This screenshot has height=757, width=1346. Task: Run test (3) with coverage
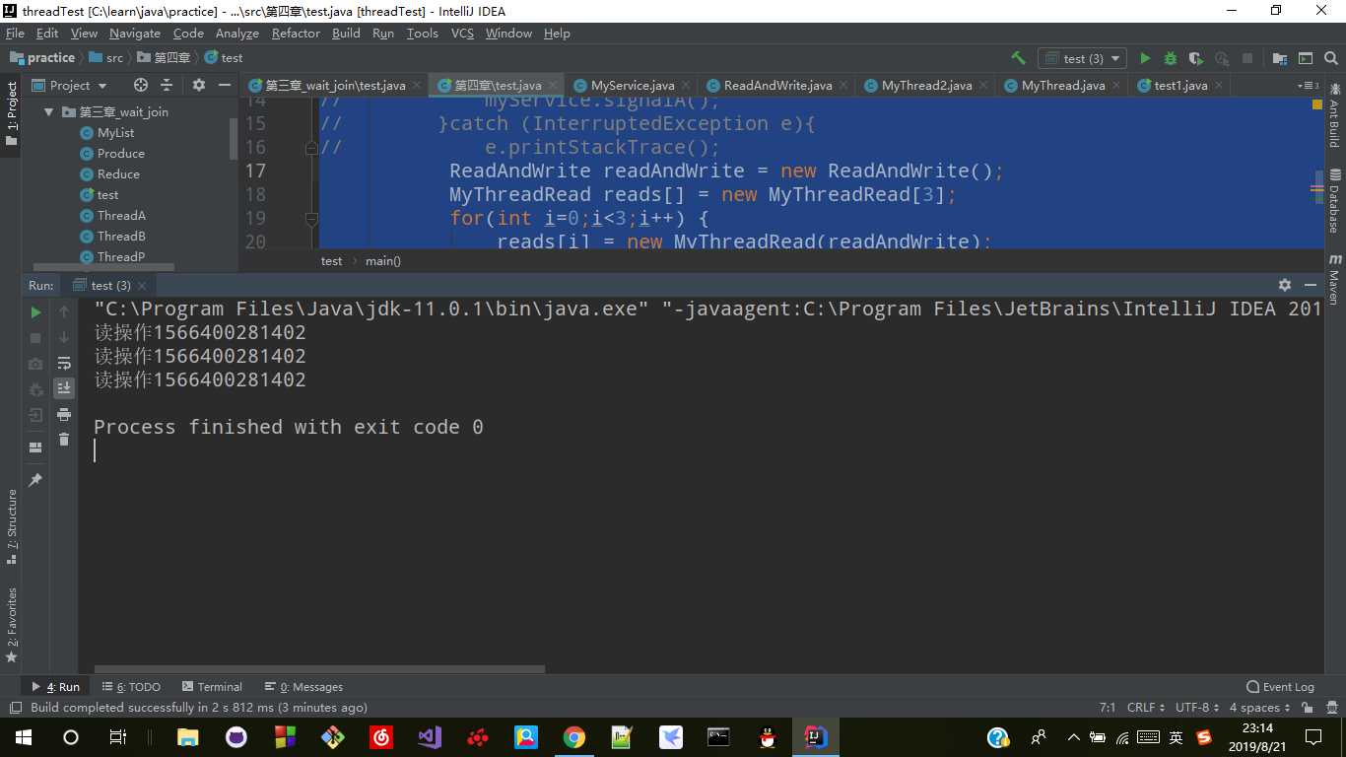1196,58
